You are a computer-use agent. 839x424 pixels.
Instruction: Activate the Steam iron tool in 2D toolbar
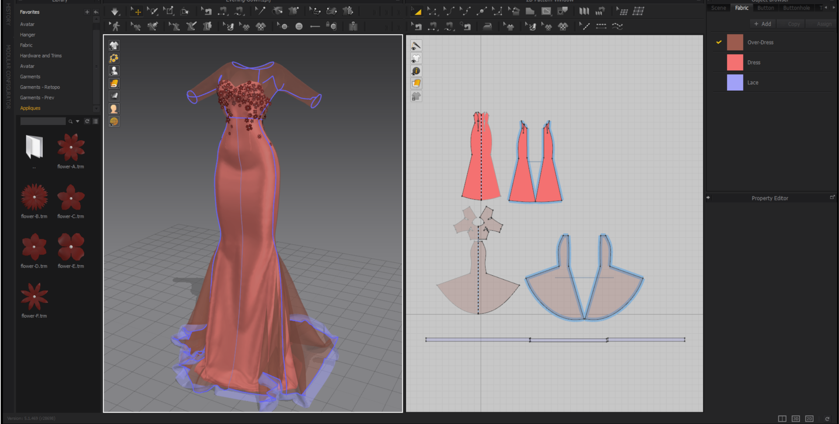pos(487,27)
